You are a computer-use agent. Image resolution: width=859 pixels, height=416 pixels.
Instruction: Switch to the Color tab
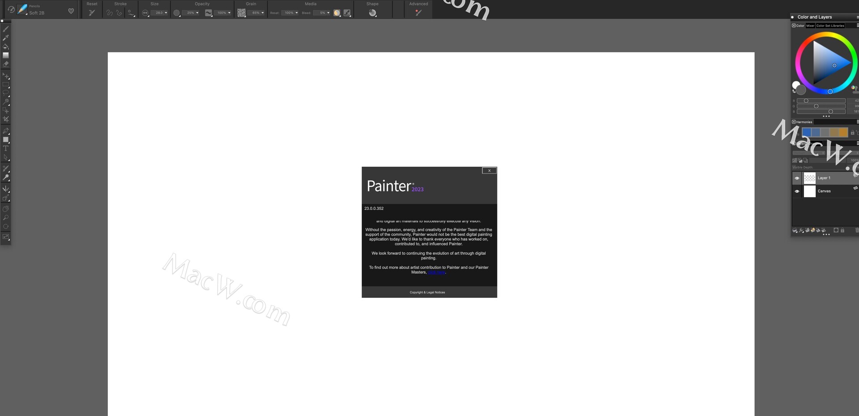tap(800, 25)
